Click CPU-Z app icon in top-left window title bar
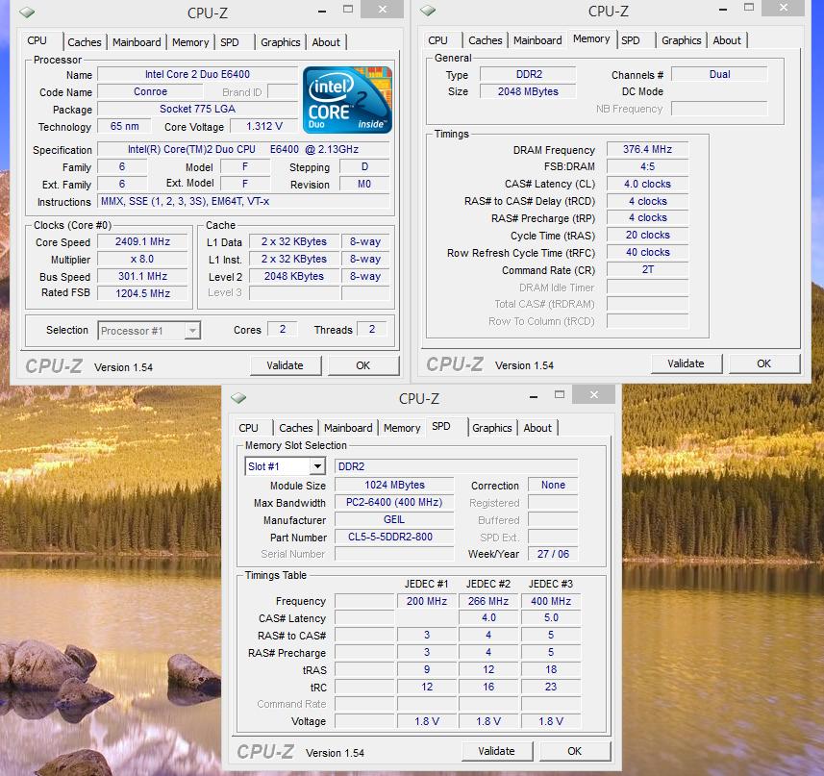Image resolution: width=824 pixels, height=776 pixels. point(27,13)
